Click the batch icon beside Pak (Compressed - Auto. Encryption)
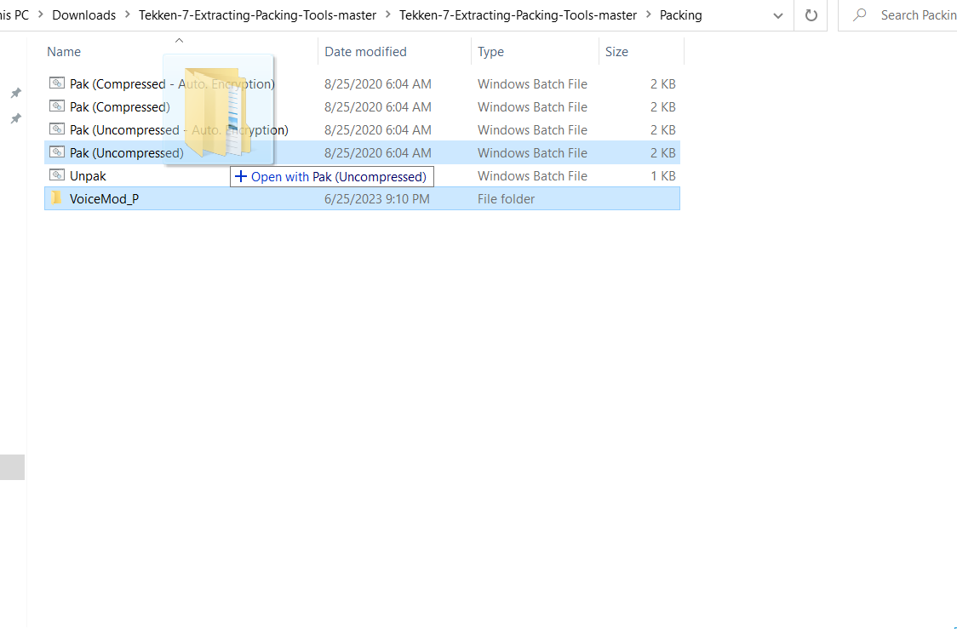The width and height of the screenshot is (957, 629). coord(57,83)
